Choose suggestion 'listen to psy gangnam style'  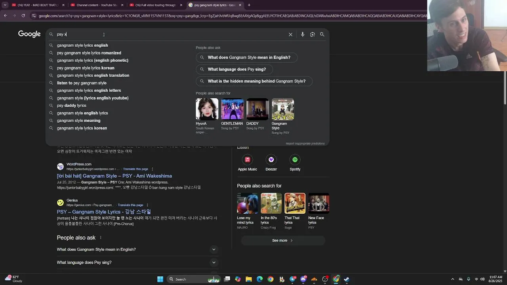click(x=82, y=83)
